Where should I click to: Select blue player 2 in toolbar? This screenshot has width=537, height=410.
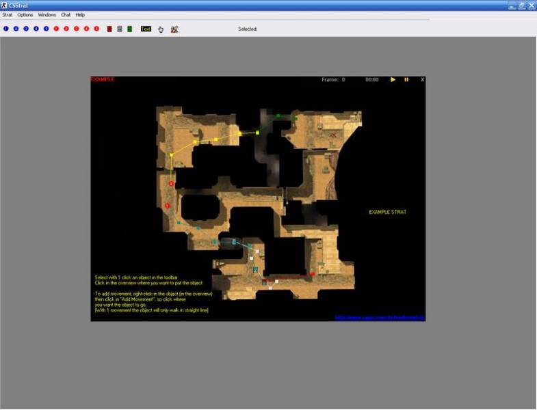coord(16,29)
